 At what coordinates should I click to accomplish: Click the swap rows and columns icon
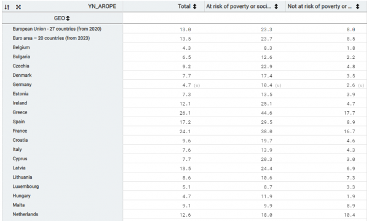point(7,7)
